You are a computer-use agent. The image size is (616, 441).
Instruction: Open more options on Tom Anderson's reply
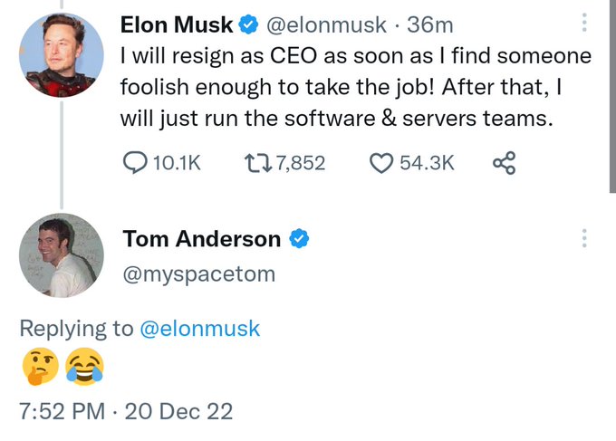tap(585, 239)
